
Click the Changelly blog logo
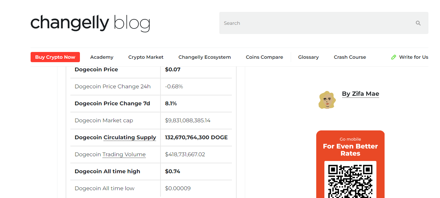pyautogui.click(x=90, y=23)
